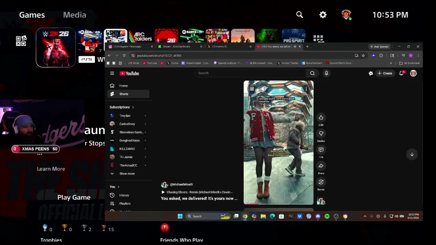This screenshot has height=245, width=436.
Task: Select WWE 2K26 game tile
Action: (x=56, y=47)
